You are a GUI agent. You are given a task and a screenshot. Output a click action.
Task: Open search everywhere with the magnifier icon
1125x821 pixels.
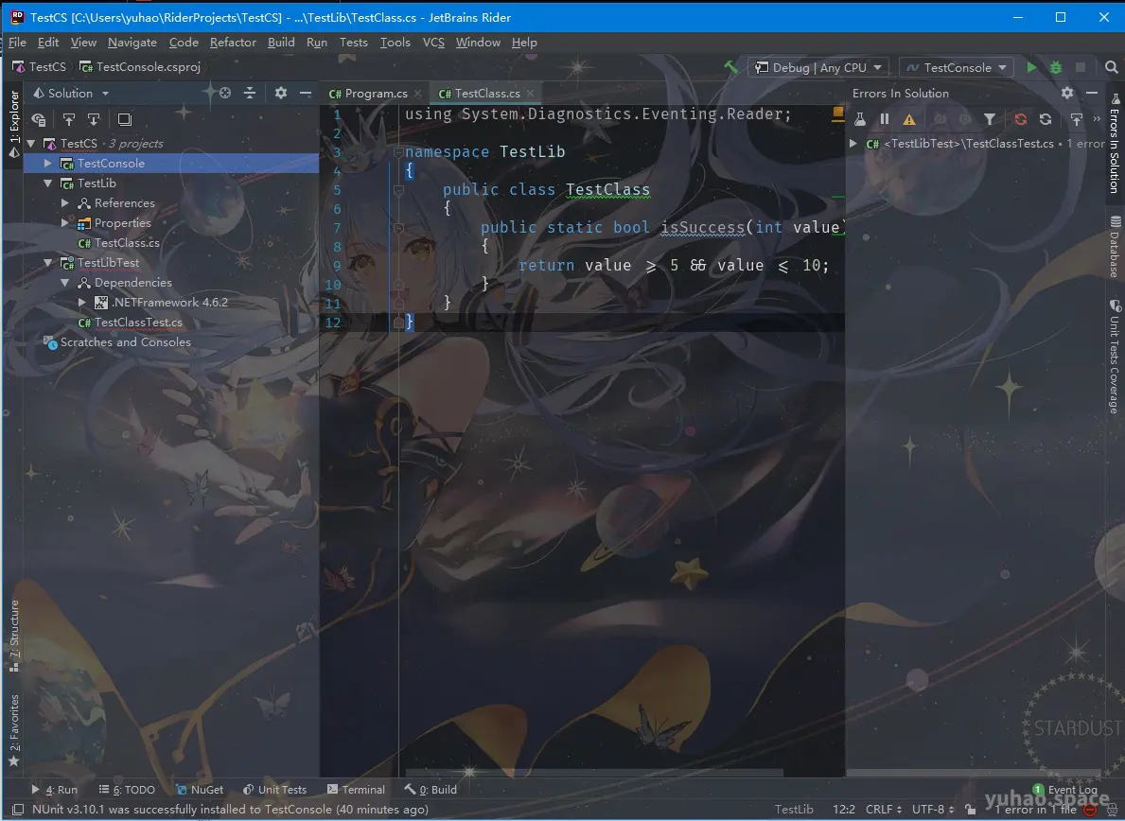tap(1112, 67)
